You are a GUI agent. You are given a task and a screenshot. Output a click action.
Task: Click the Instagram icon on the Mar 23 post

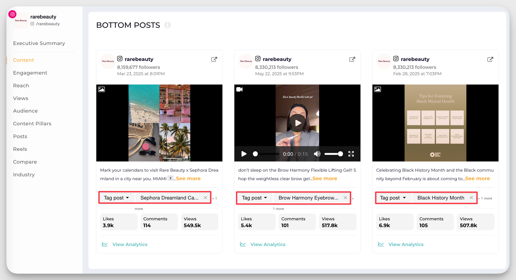click(120, 59)
